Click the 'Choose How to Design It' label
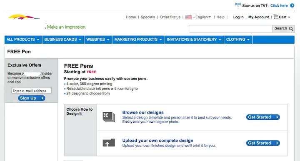This screenshot has height=161, width=300. pos(80,111)
